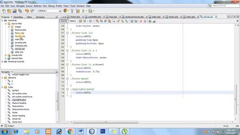240x135 pixels.
Task: Close the newcss.css editor tab
Action: [216, 17]
